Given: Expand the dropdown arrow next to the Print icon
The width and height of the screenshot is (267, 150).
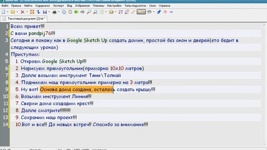Looking at the screenshot, I should pyautogui.click(x=59, y=12).
